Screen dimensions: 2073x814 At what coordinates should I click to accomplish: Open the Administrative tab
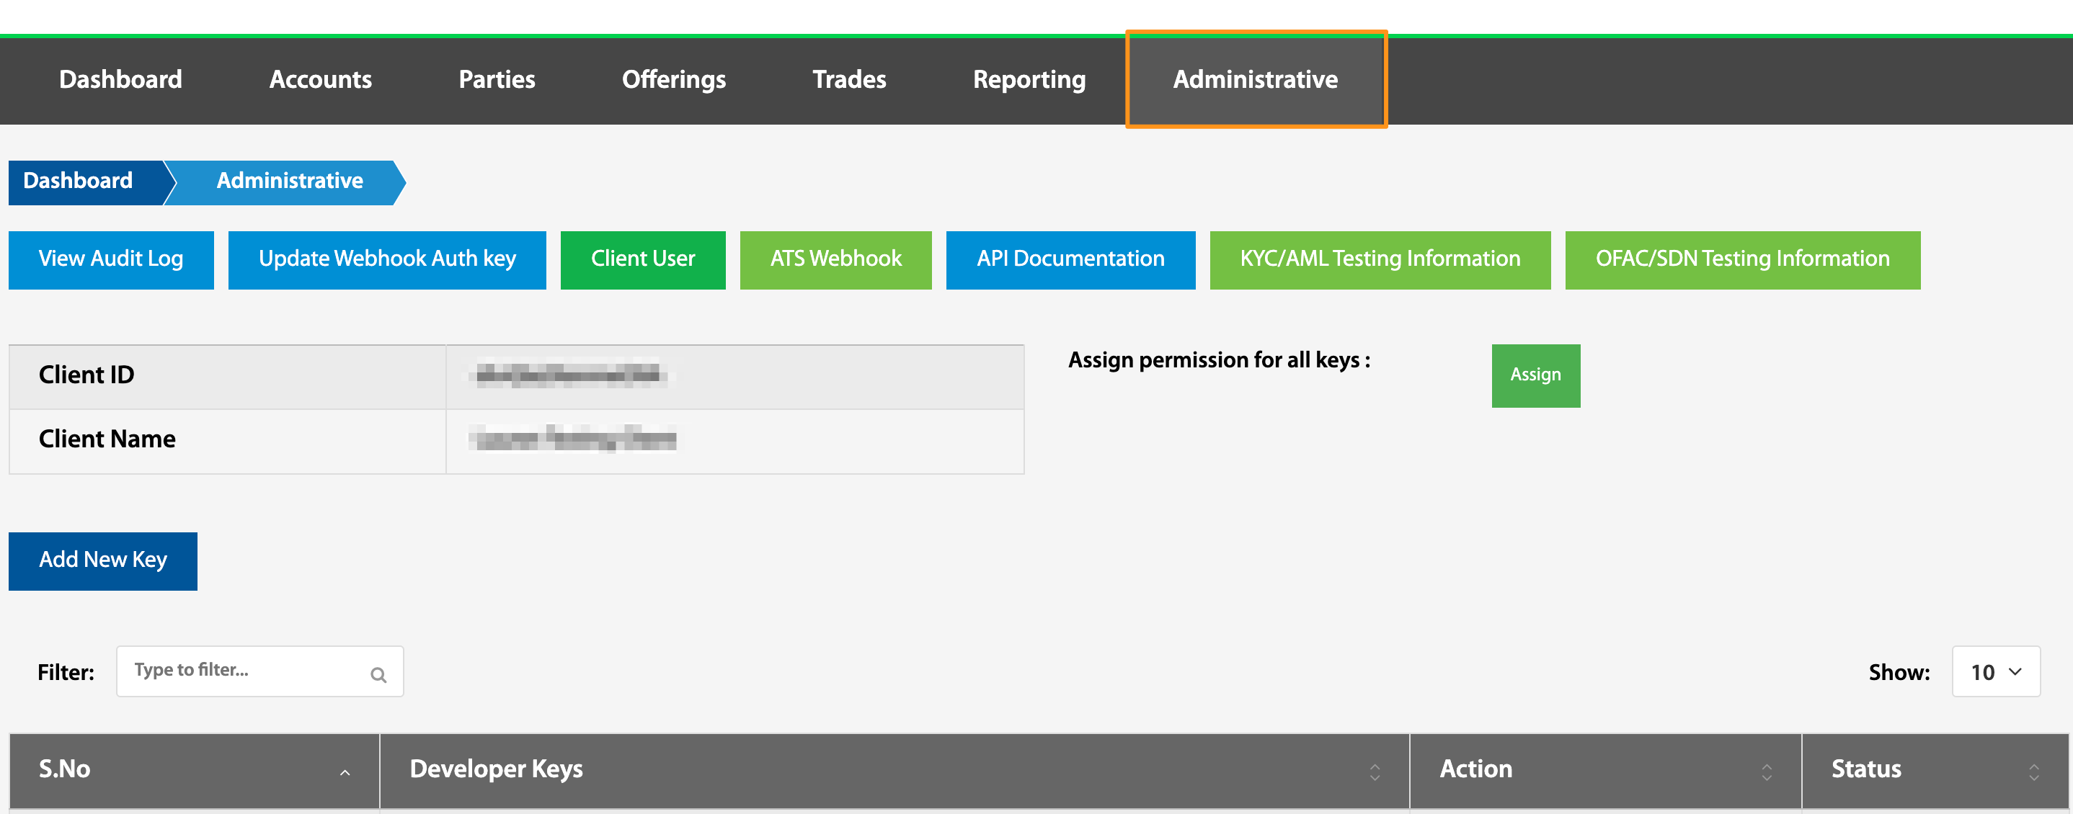pyautogui.click(x=1255, y=79)
